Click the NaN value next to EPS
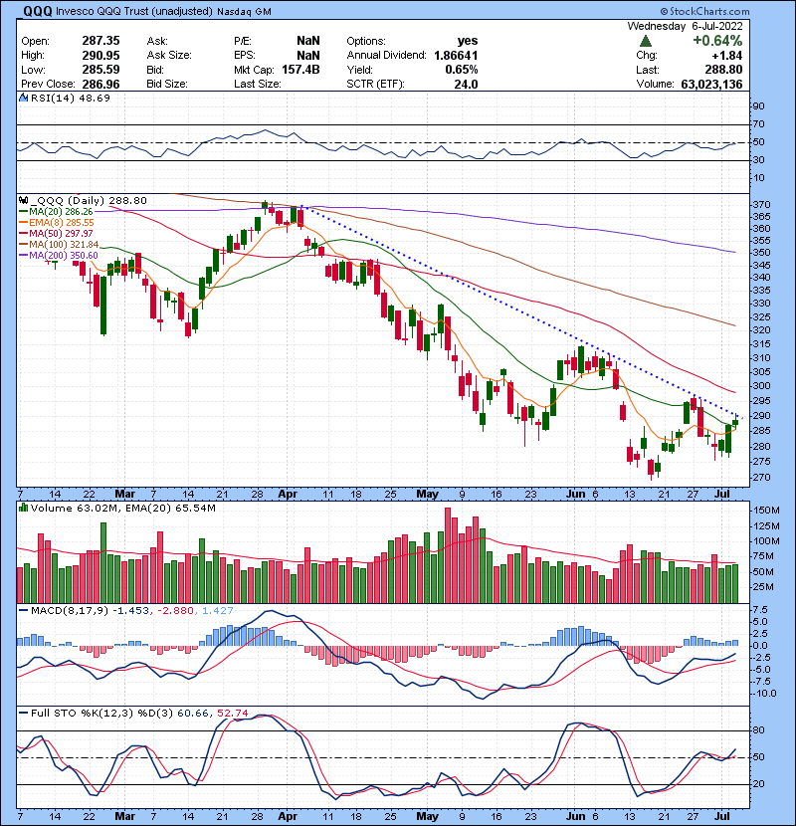 (x=307, y=56)
